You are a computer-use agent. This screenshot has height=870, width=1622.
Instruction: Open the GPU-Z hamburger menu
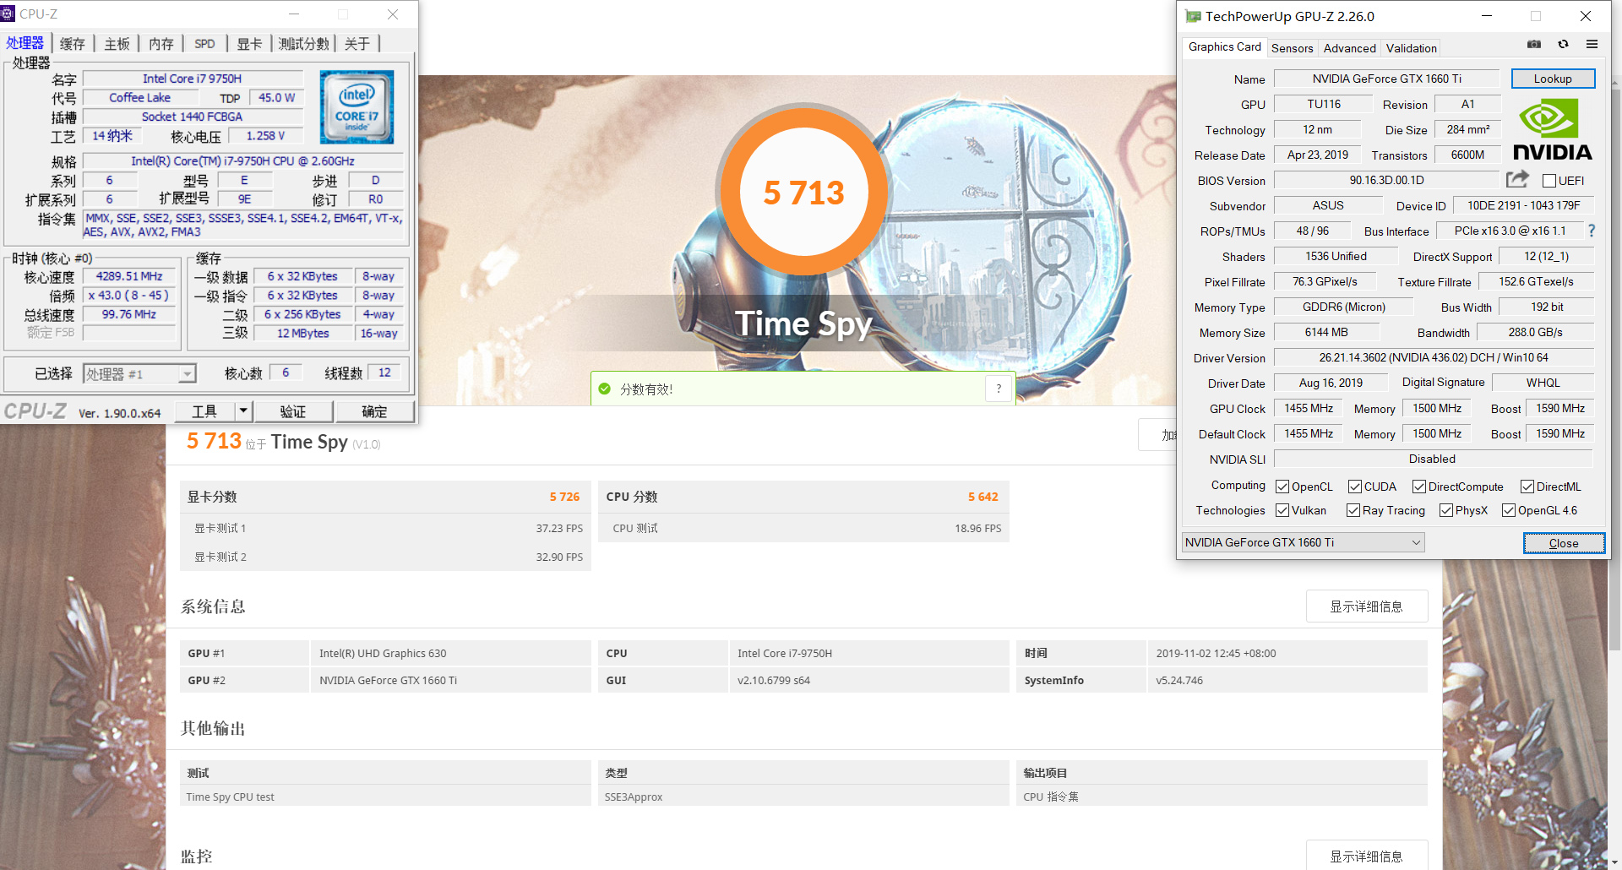point(1592,45)
